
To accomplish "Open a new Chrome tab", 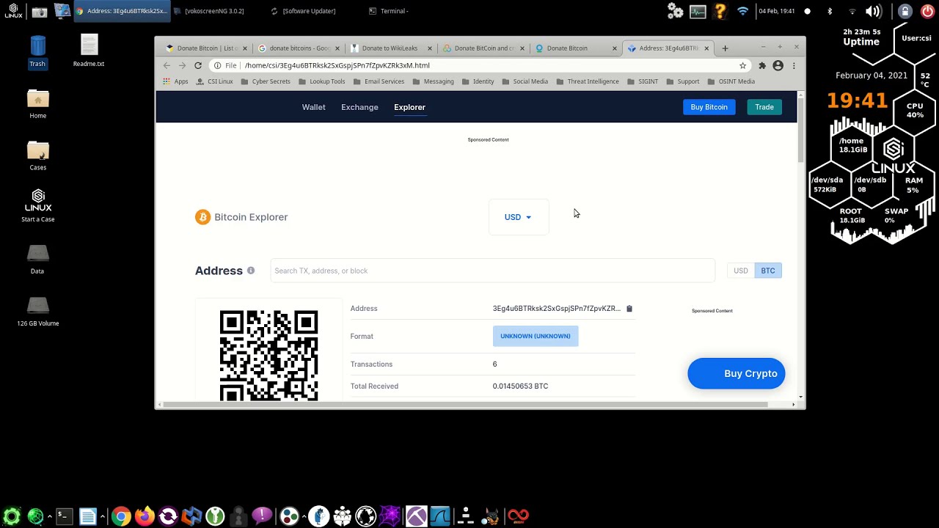I will [x=725, y=48].
